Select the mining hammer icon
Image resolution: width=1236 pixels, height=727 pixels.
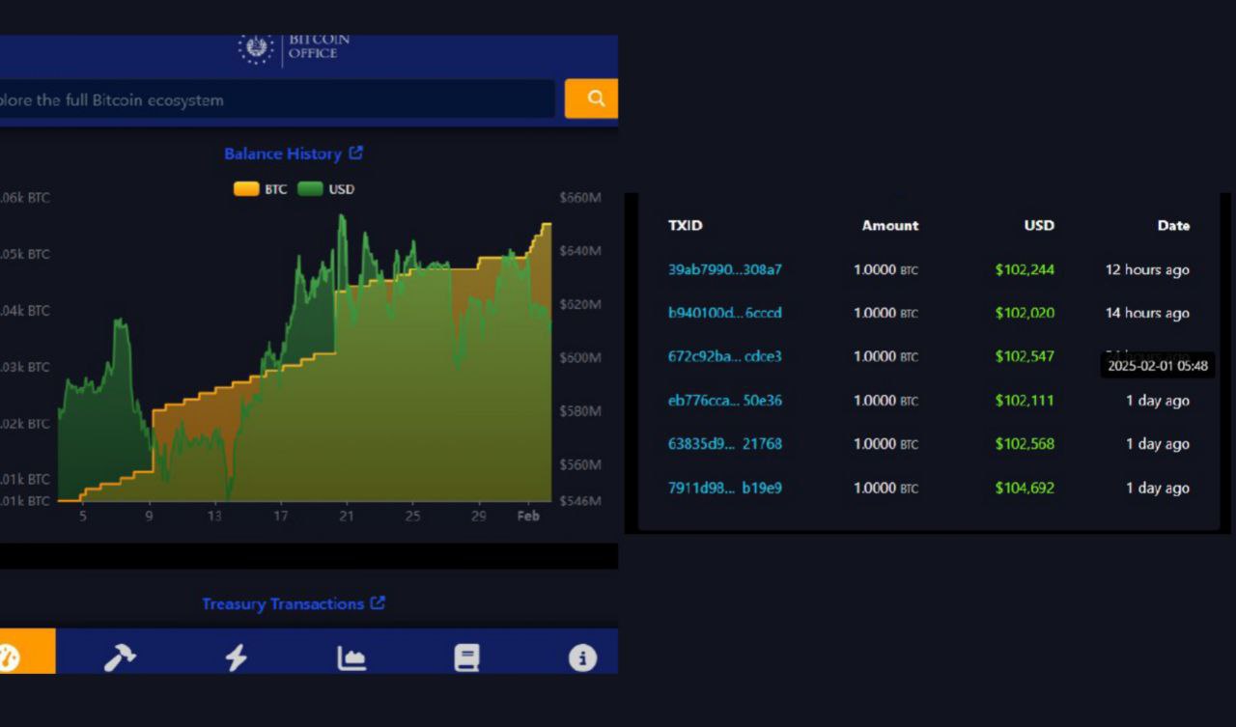tap(120, 657)
